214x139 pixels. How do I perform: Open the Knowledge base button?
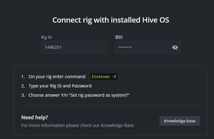click(179, 121)
